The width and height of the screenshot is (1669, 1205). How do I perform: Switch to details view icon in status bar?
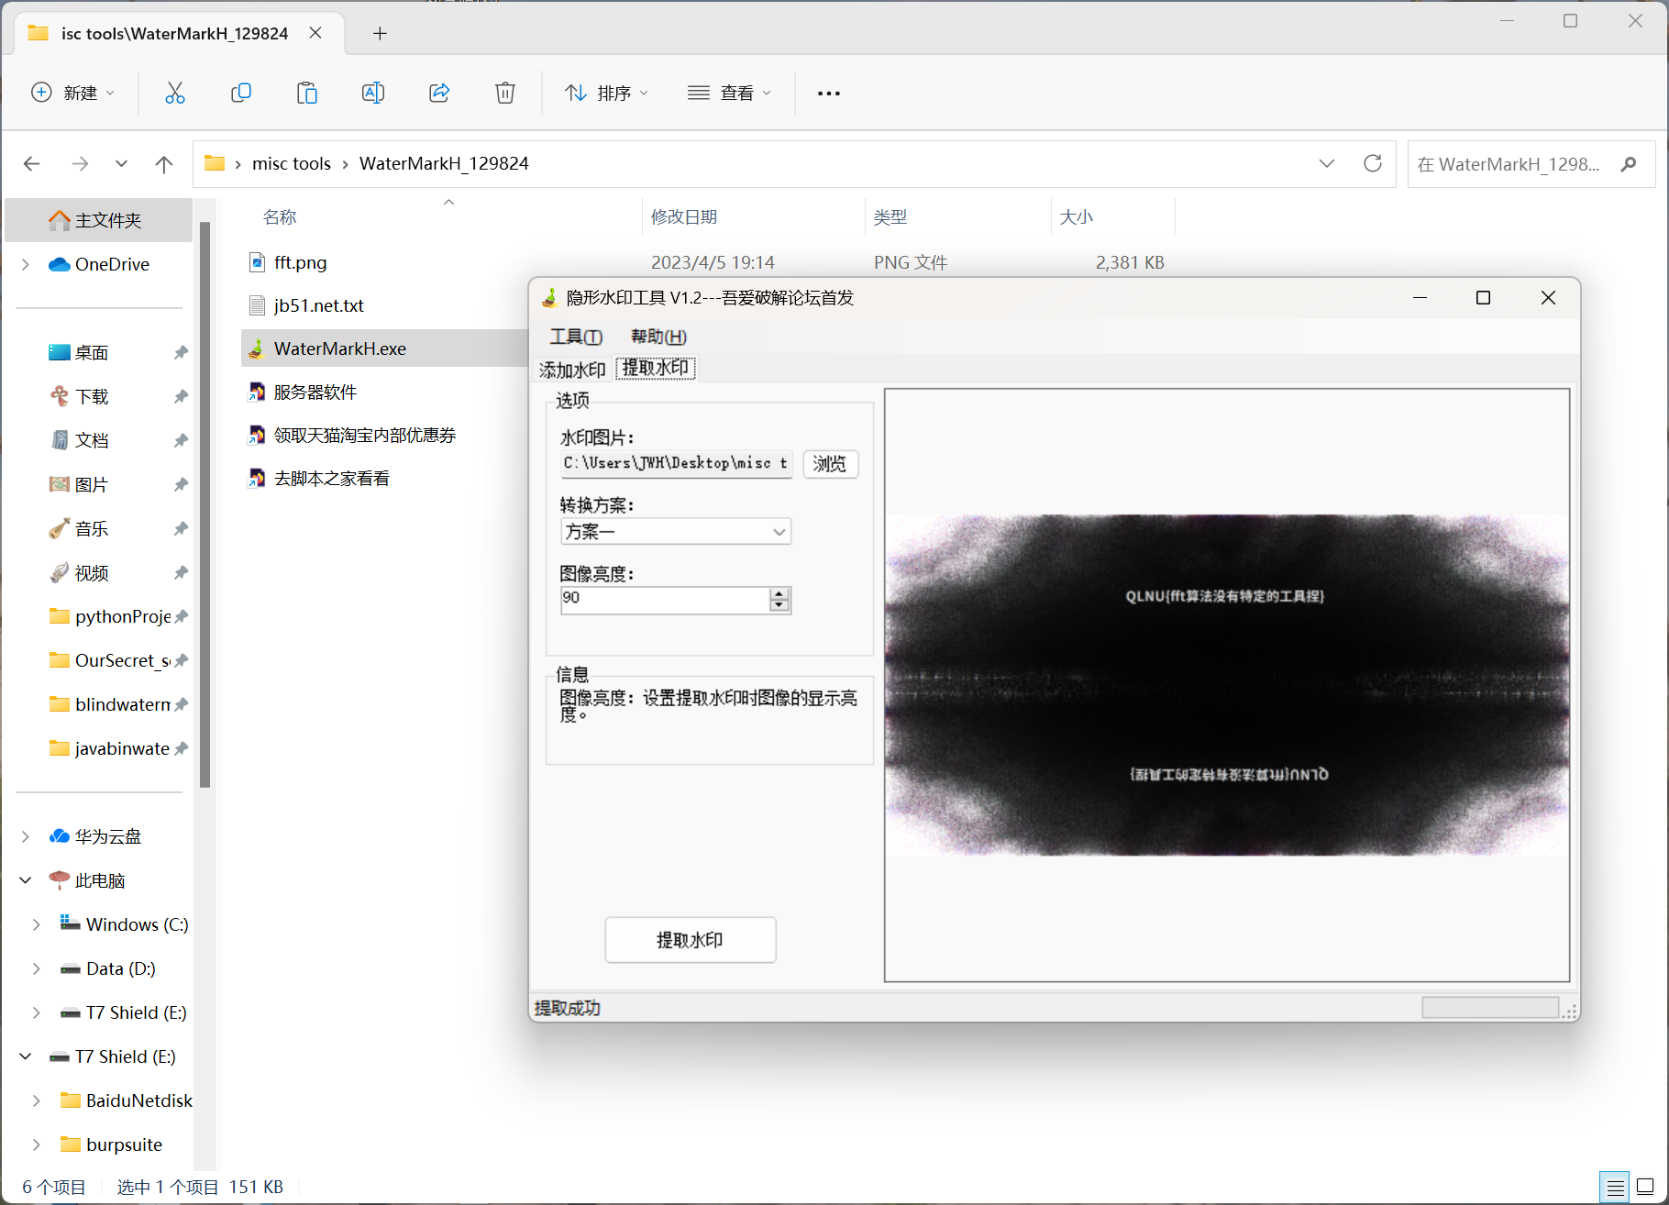[x=1615, y=1187]
